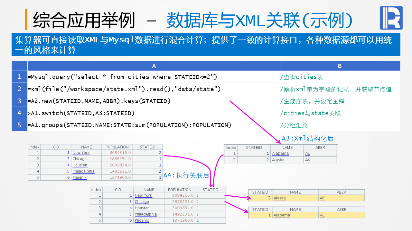Image resolution: width=412 pixels, height=231 pixels.
Task: Open the Philadelphia link in the A4 joined table
Action: coord(146,214)
